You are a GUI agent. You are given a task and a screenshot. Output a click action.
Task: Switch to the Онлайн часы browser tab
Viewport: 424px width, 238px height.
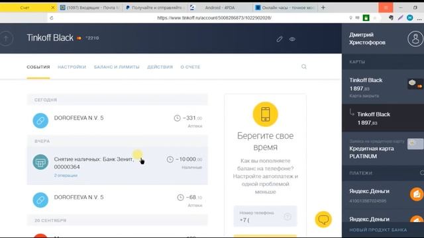286,7
